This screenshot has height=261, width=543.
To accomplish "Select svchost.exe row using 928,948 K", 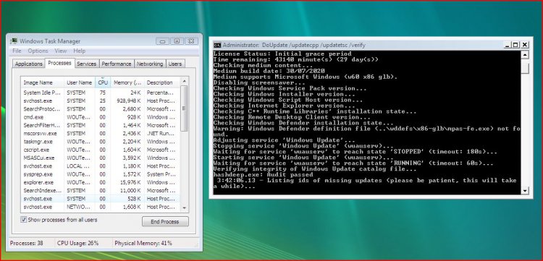I will tap(100, 100).
